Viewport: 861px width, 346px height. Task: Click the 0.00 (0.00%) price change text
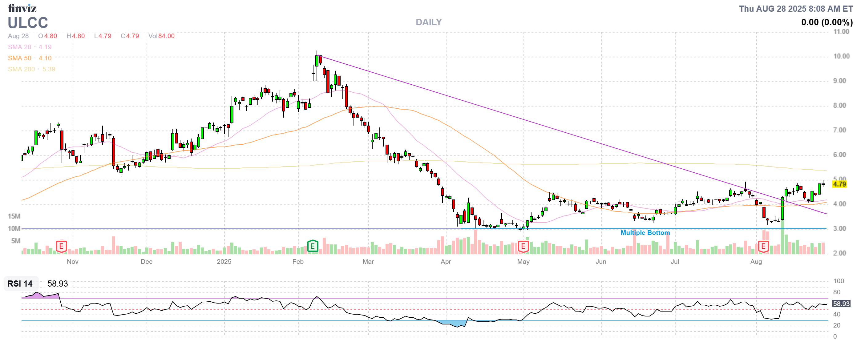pos(827,22)
